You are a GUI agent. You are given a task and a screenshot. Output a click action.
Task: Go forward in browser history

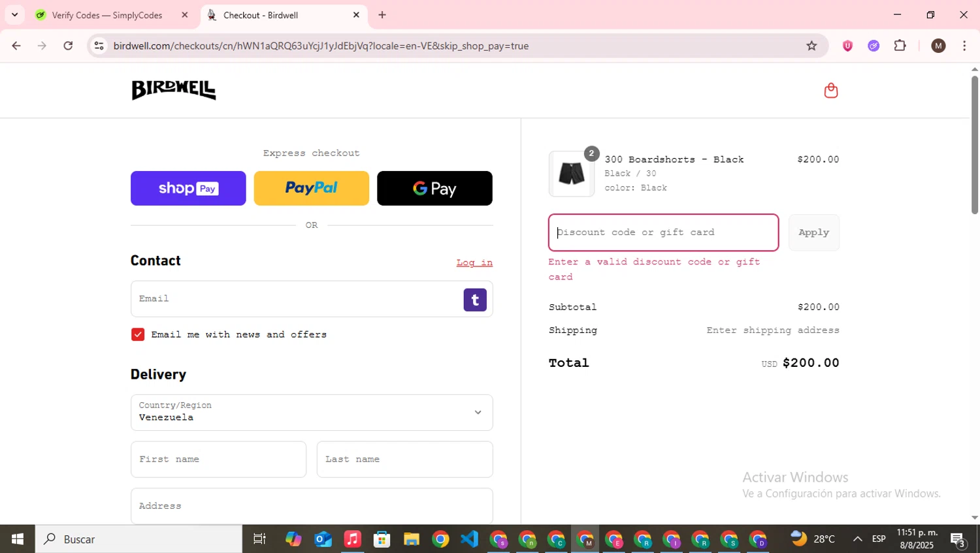click(42, 46)
